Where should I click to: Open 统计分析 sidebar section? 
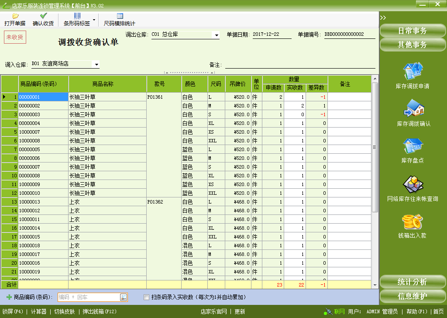tap(413, 282)
